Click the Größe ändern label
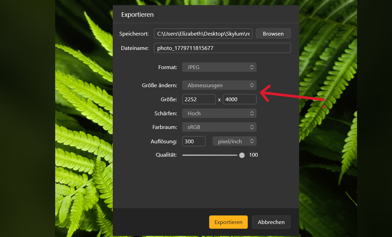The image size is (392, 237). [159, 85]
